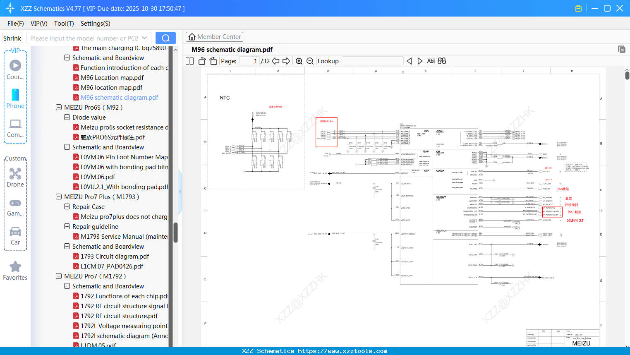Open the Tool(T) menu

(64, 24)
